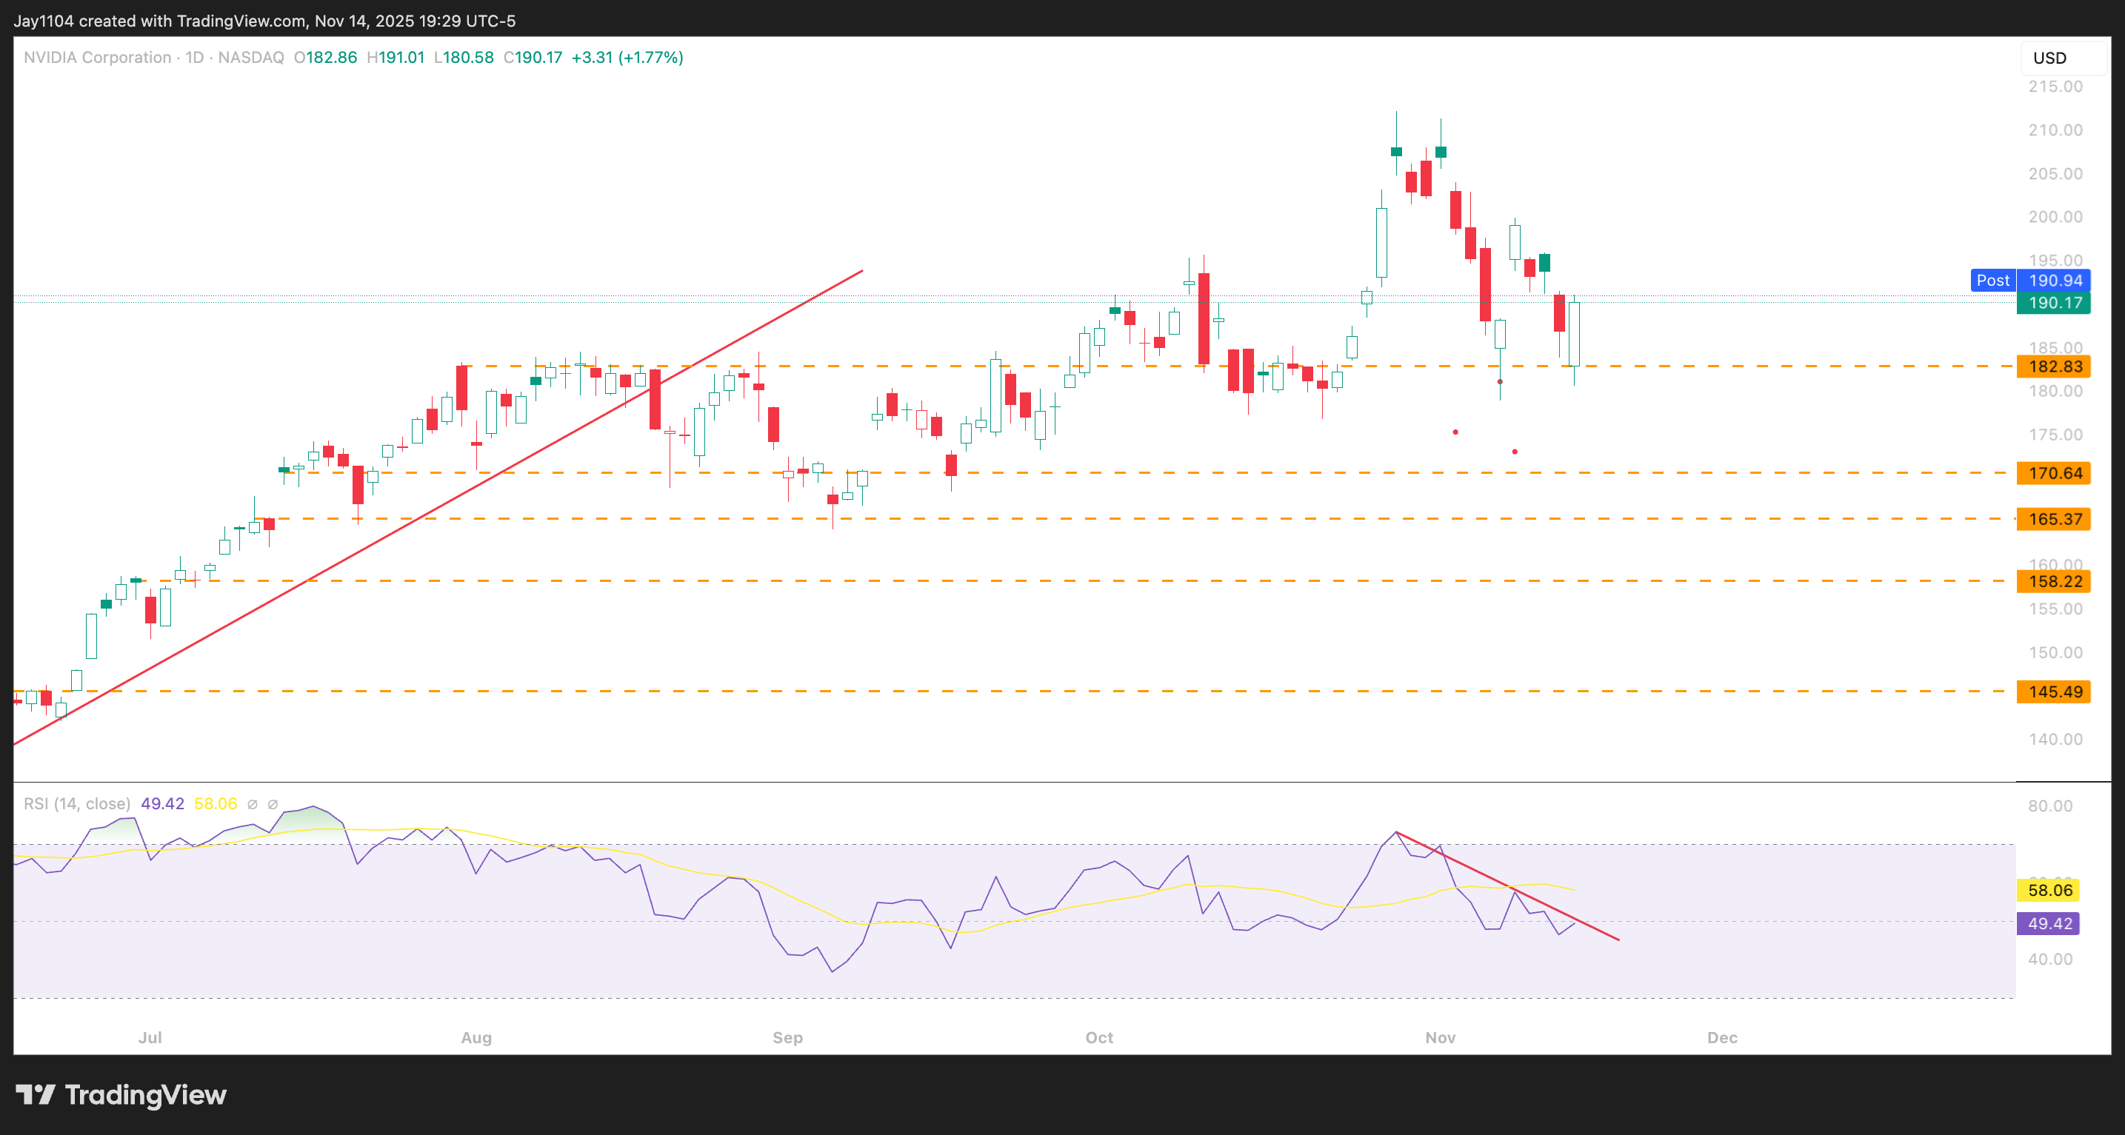Click the purple 49.42 RSI scale label
The width and height of the screenshot is (2125, 1135).
2048,924
